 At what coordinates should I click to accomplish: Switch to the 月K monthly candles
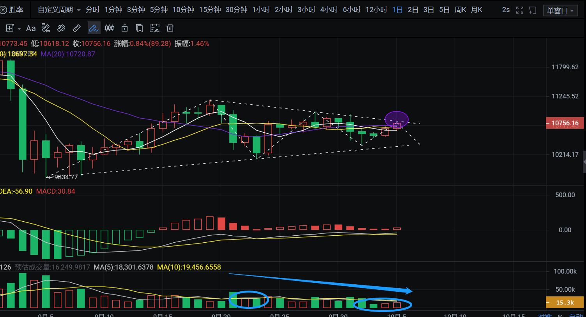pos(476,10)
